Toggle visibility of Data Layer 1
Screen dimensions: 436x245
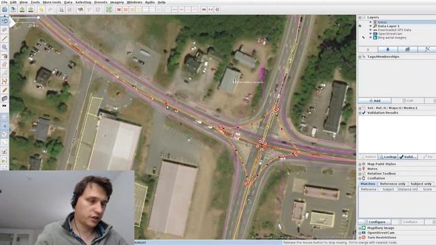point(371,26)
